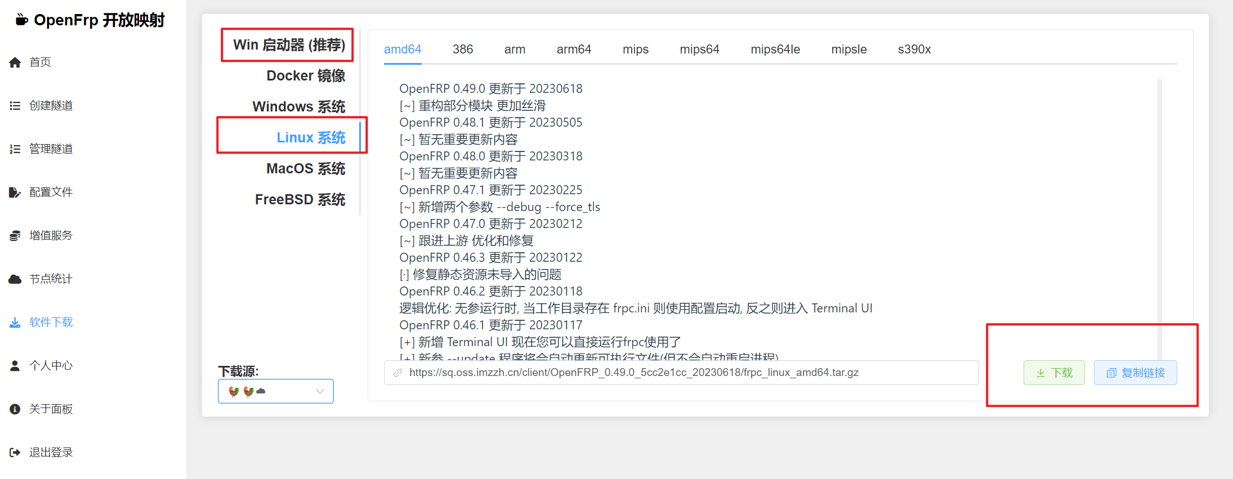Switch to the arm64 architecture tab
This screenshot has height=479, width=1233.
point(574,50)
